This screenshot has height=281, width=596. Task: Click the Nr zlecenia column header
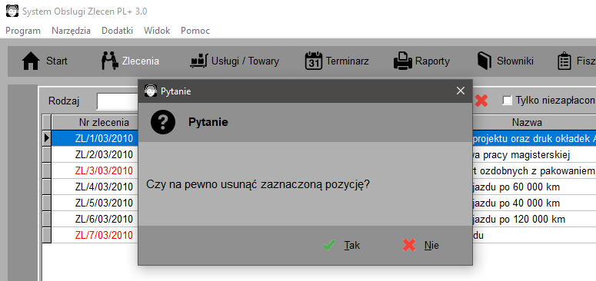tap(104, 123)
